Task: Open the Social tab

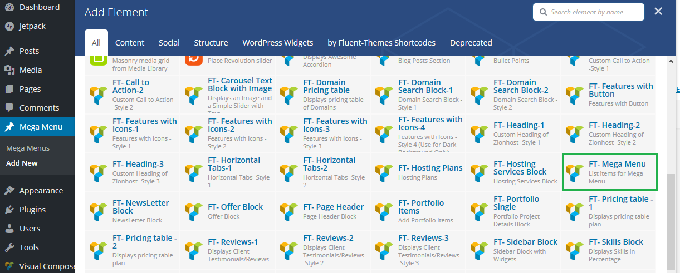Action: point(169,43)
